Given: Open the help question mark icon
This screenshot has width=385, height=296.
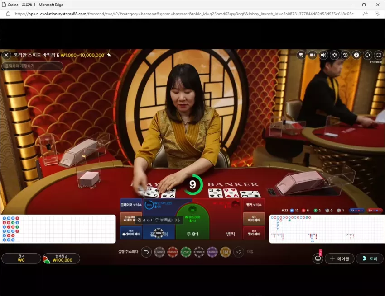Looking at the screenshot, I should (356, 55).
